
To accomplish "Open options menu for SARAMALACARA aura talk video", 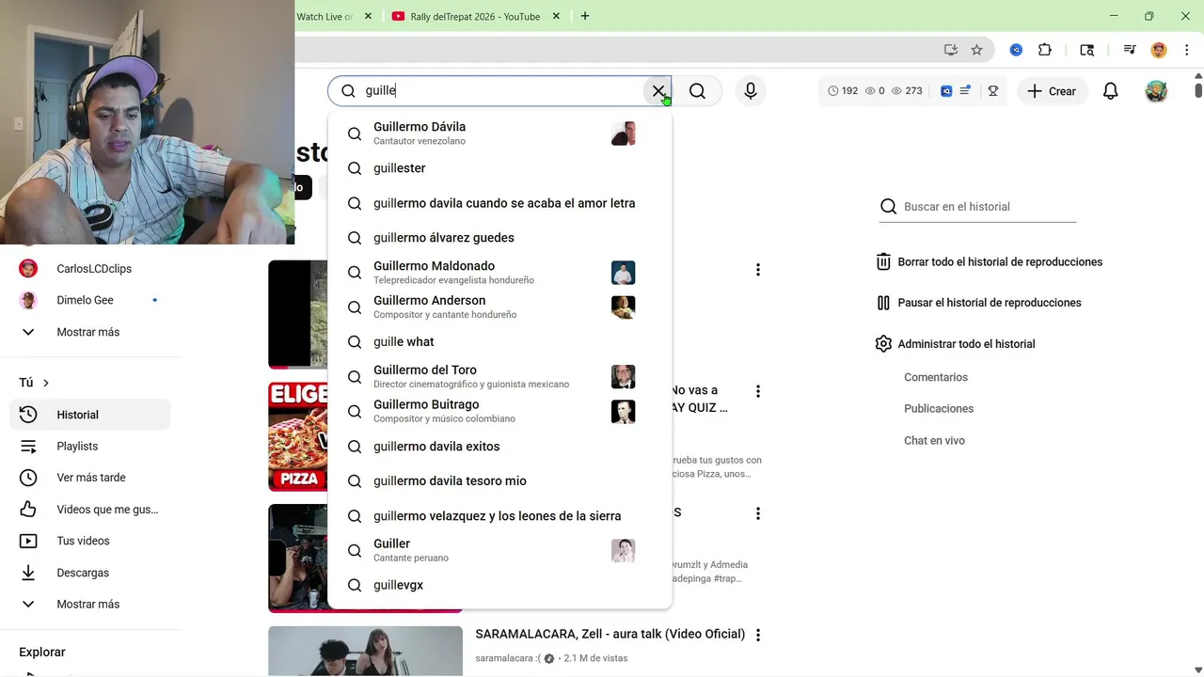I will coord(758,636).
